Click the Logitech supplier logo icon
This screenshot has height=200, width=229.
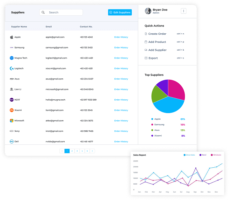11,69
